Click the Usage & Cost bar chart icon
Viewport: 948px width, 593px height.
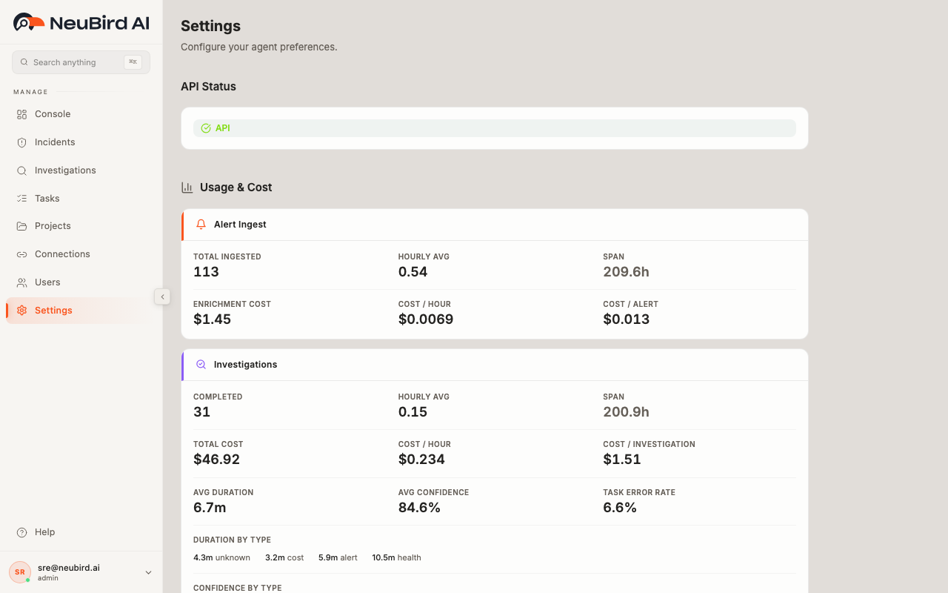[187, 188]
